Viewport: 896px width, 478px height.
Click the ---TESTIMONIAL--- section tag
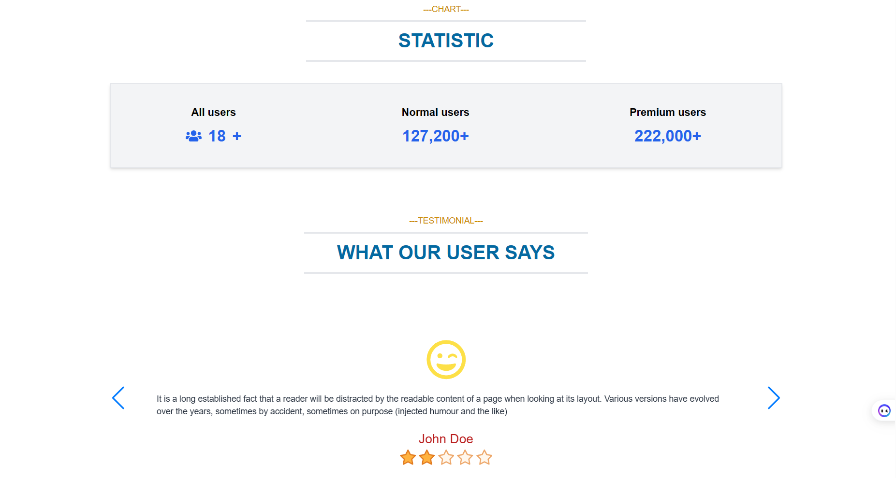[446, 221]
